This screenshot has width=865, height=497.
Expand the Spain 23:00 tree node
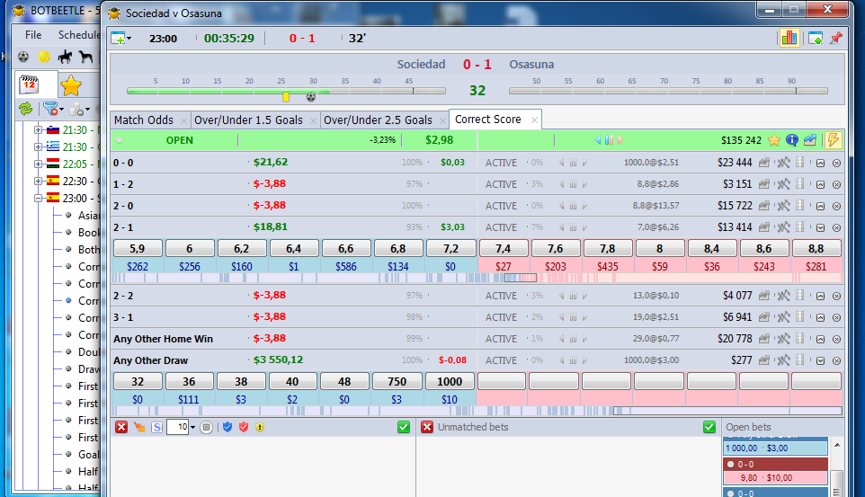[x=39, y=199]
